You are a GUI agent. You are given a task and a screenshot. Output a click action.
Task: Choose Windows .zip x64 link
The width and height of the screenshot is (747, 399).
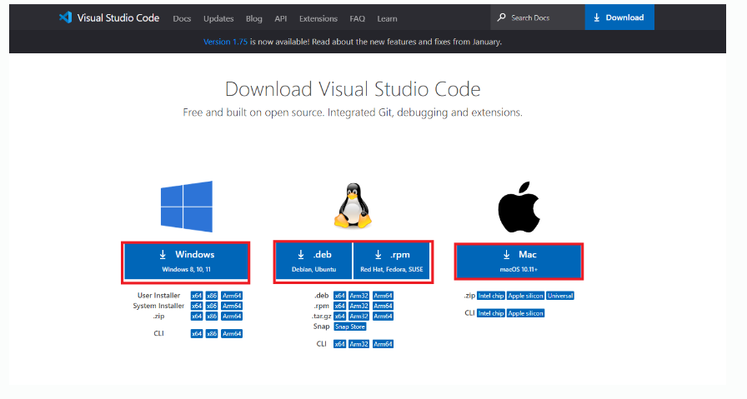(197, 317)
